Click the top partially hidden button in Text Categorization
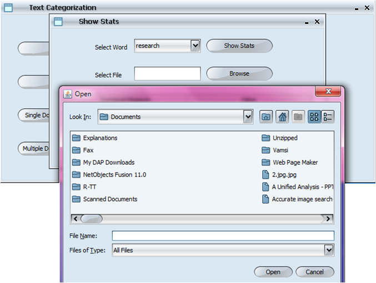376x283 pixels. pyautogui.click(x=33, y=48)
